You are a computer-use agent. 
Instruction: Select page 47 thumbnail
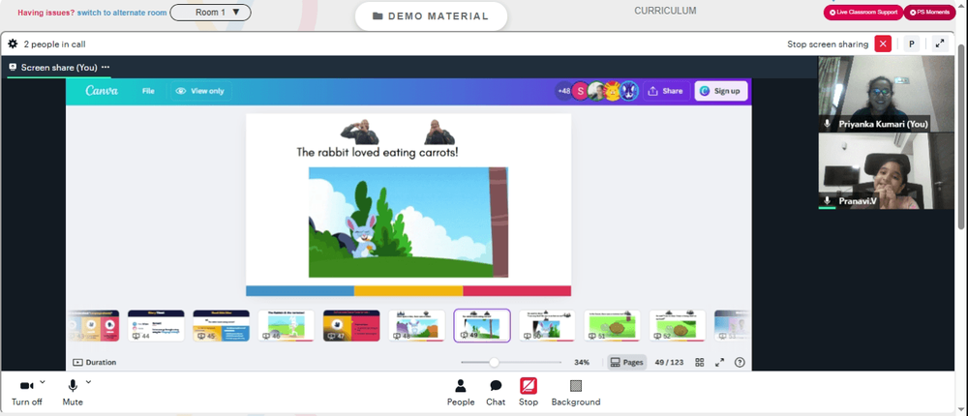point(351,325)
